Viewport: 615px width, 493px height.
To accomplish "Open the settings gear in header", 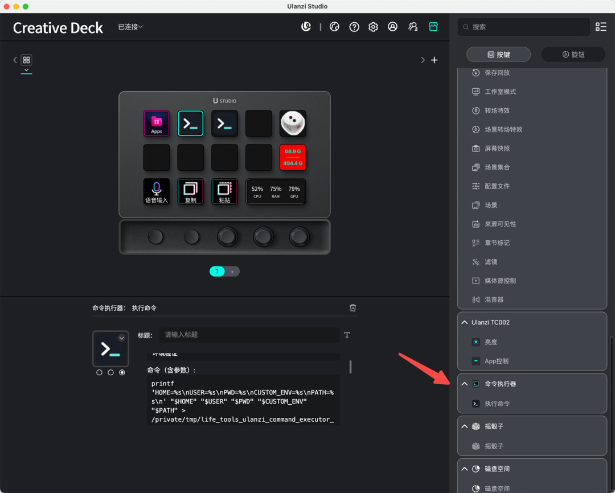I will tap(373, 27).
